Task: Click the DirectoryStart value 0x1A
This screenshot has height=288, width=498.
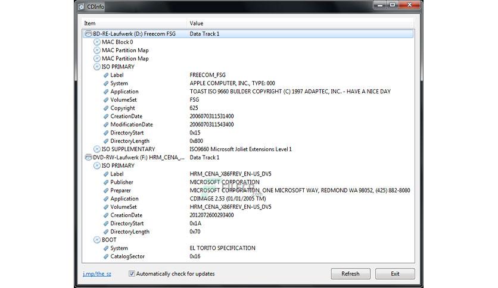Action: click(195, 223)
